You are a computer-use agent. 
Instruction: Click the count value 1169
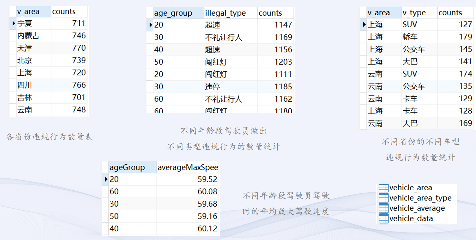283,37
